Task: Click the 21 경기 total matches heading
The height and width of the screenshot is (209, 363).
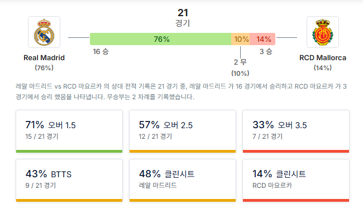Action: pyautogui.click(x=183, y=18)
